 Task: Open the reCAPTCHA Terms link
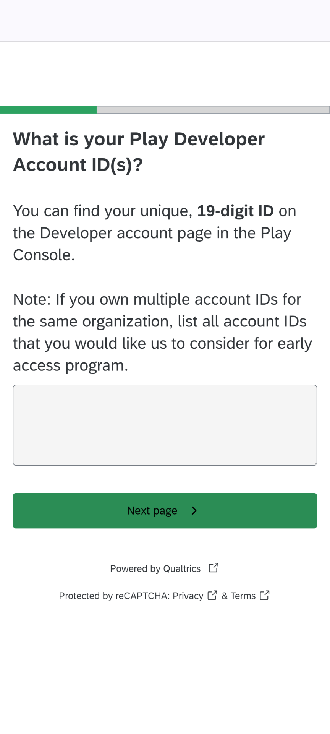(243, 596)
